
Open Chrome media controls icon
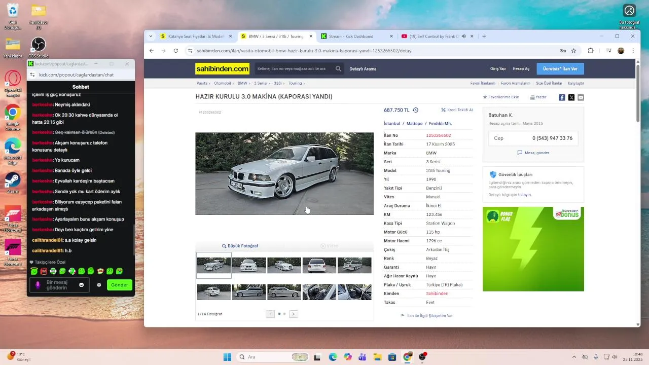coord(608,51)
